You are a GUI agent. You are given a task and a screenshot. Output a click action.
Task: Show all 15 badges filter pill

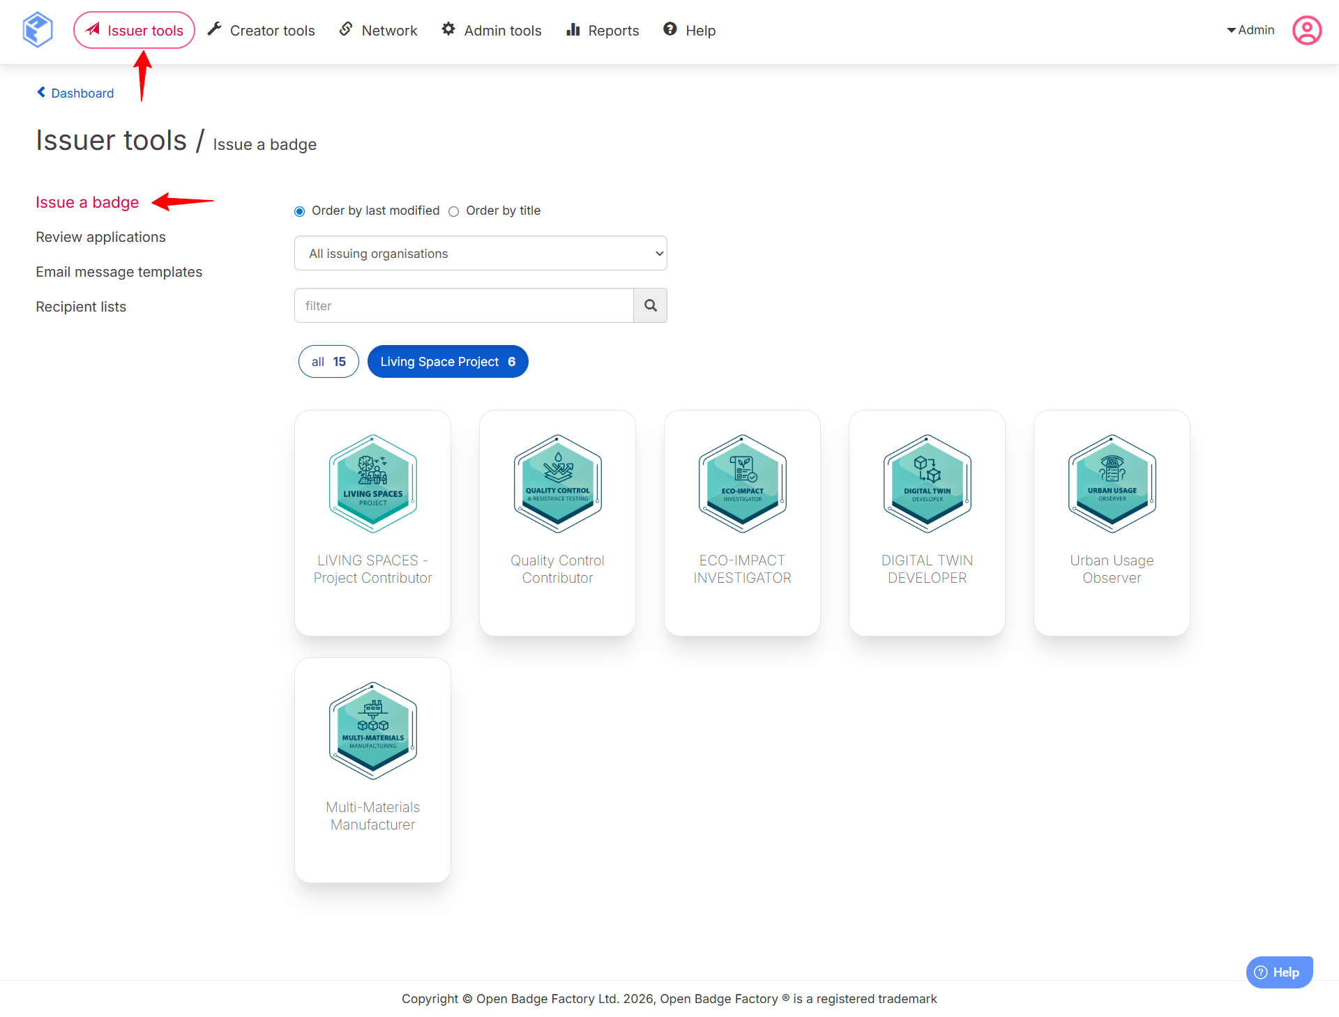328,362
